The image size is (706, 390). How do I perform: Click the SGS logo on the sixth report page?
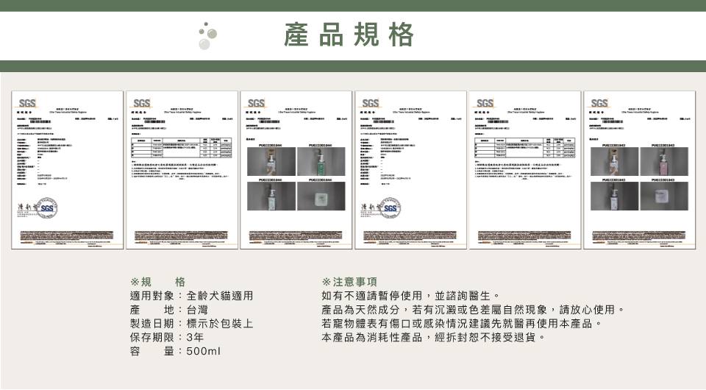599,102
